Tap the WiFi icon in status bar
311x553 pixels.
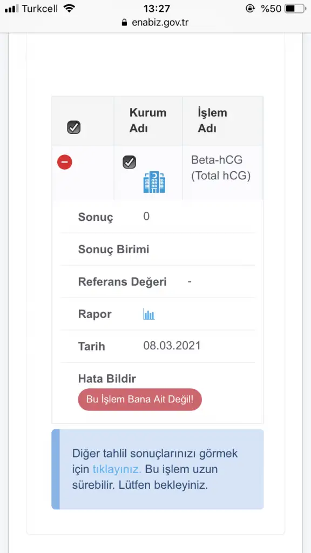[70, 9]
